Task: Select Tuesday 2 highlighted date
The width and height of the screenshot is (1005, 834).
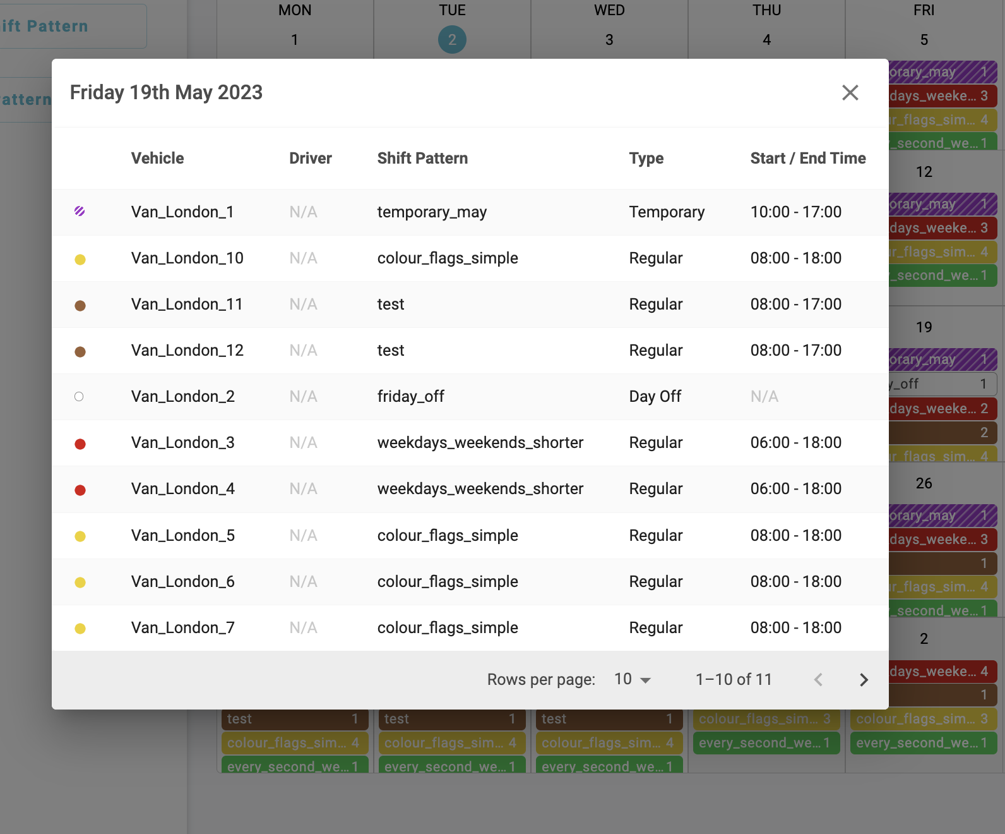Action: point(452,40)
